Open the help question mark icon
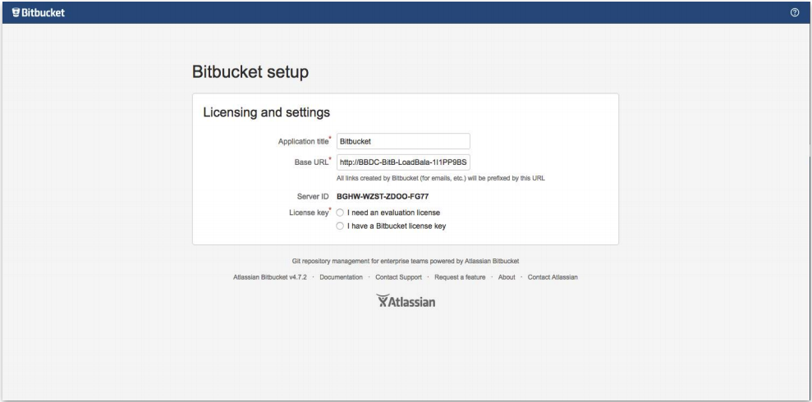Image resolution: width=812 pixels, height=402 pixels. point(794,12)
